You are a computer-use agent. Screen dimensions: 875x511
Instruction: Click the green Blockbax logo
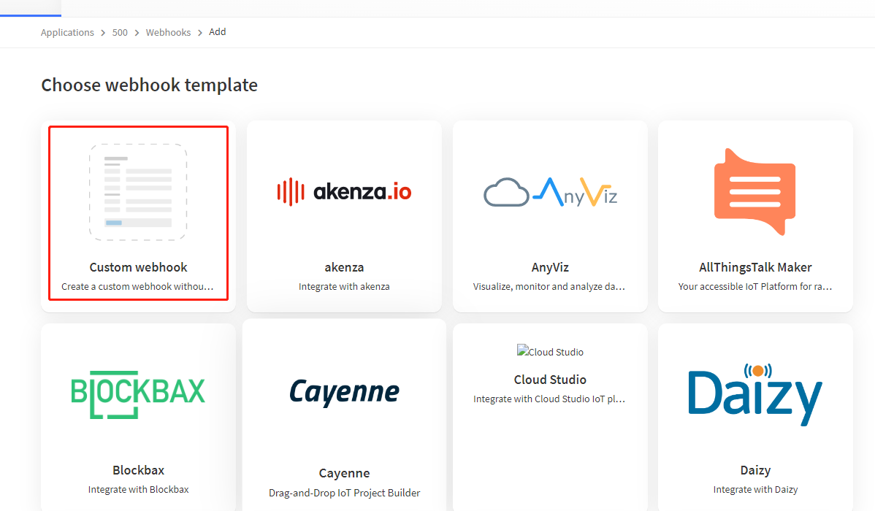138,395
